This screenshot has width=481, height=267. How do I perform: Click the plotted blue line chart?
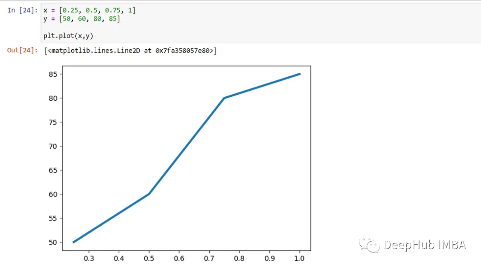pyautogui.click(x=187, y=158)
